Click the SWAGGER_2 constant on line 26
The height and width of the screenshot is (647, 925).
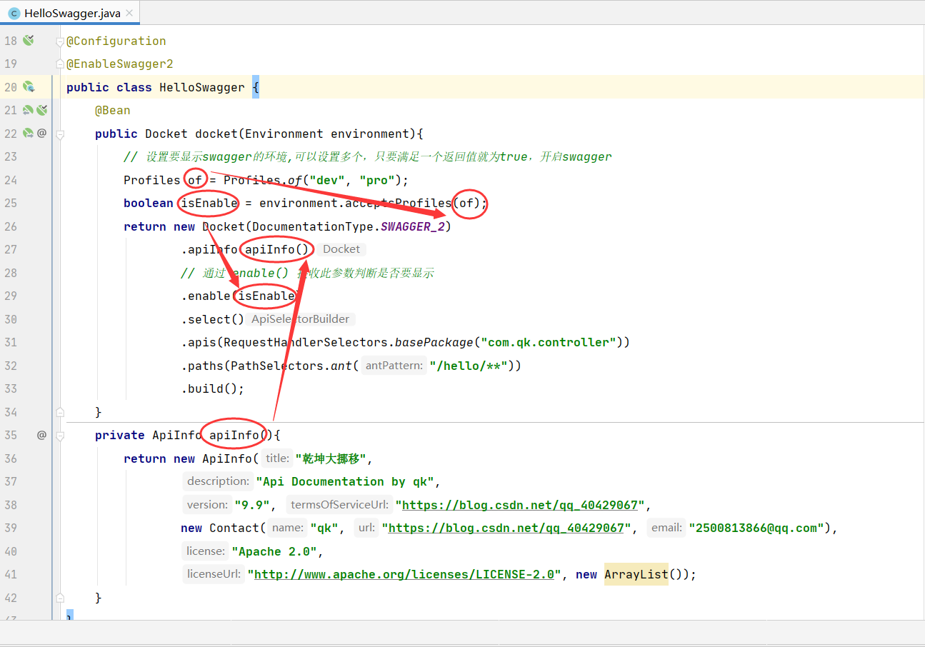(413, 226)
